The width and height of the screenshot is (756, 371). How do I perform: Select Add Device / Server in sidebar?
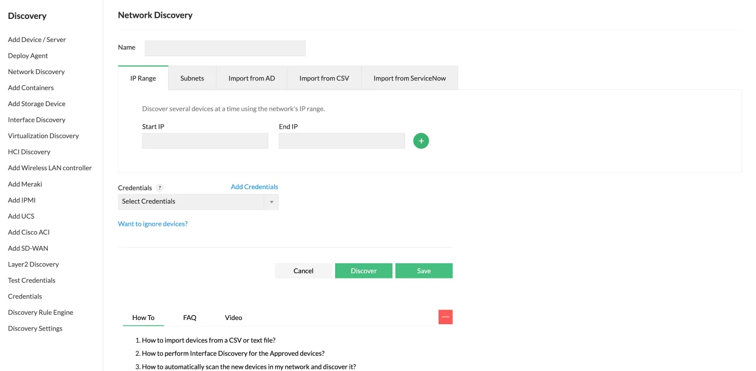(36, 39)
